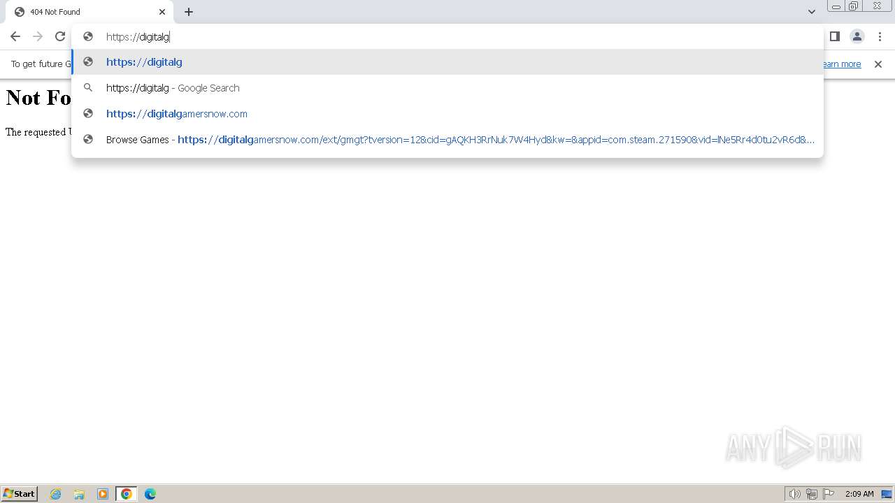Close the 404 Not Found tab

coord(162,12)
